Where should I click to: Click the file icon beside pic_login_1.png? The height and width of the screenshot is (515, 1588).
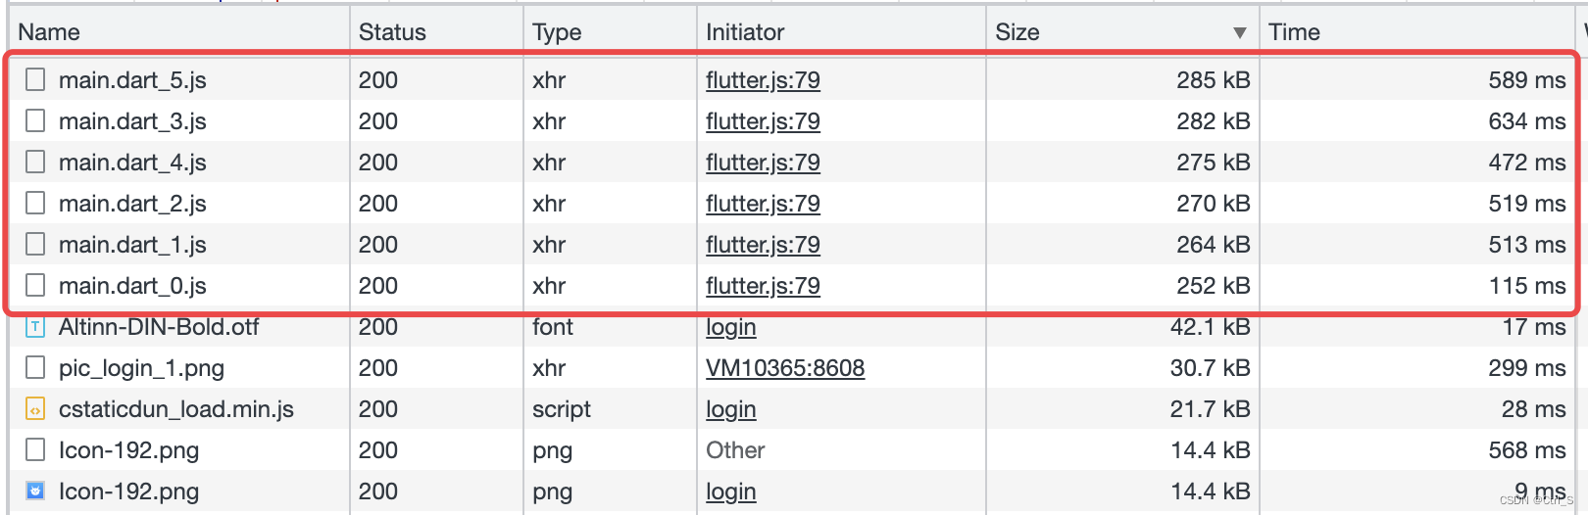[35, 367]
